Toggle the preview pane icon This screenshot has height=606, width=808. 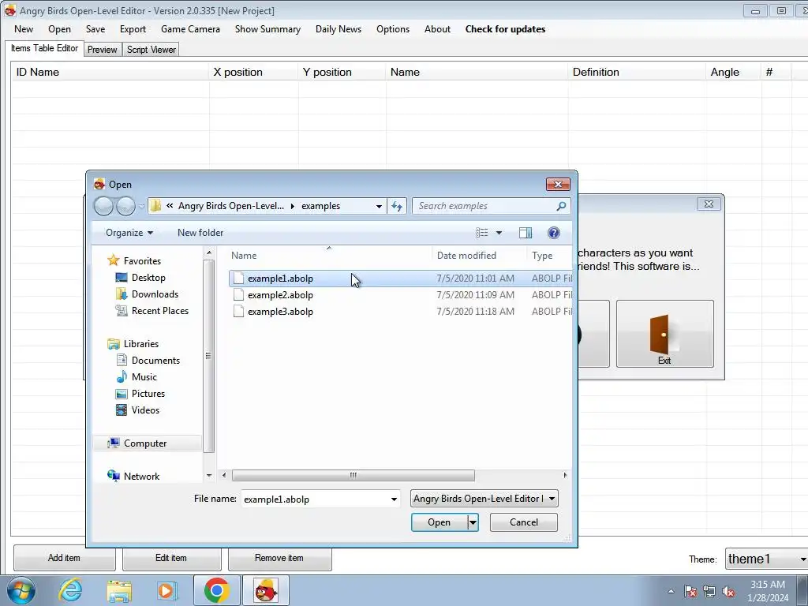coord(525,233)
